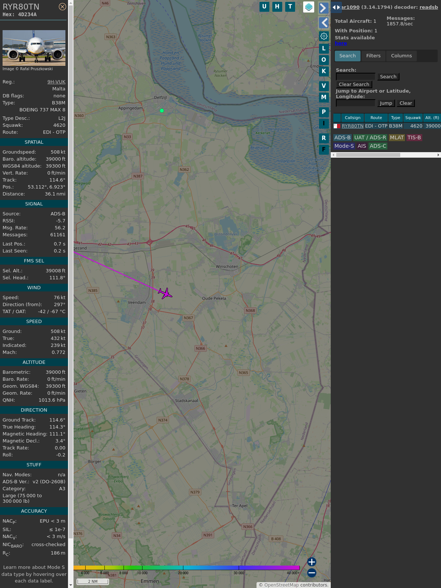
Task: Click the aircraft table horizontal scrollbar
Action: coord(368,155)
